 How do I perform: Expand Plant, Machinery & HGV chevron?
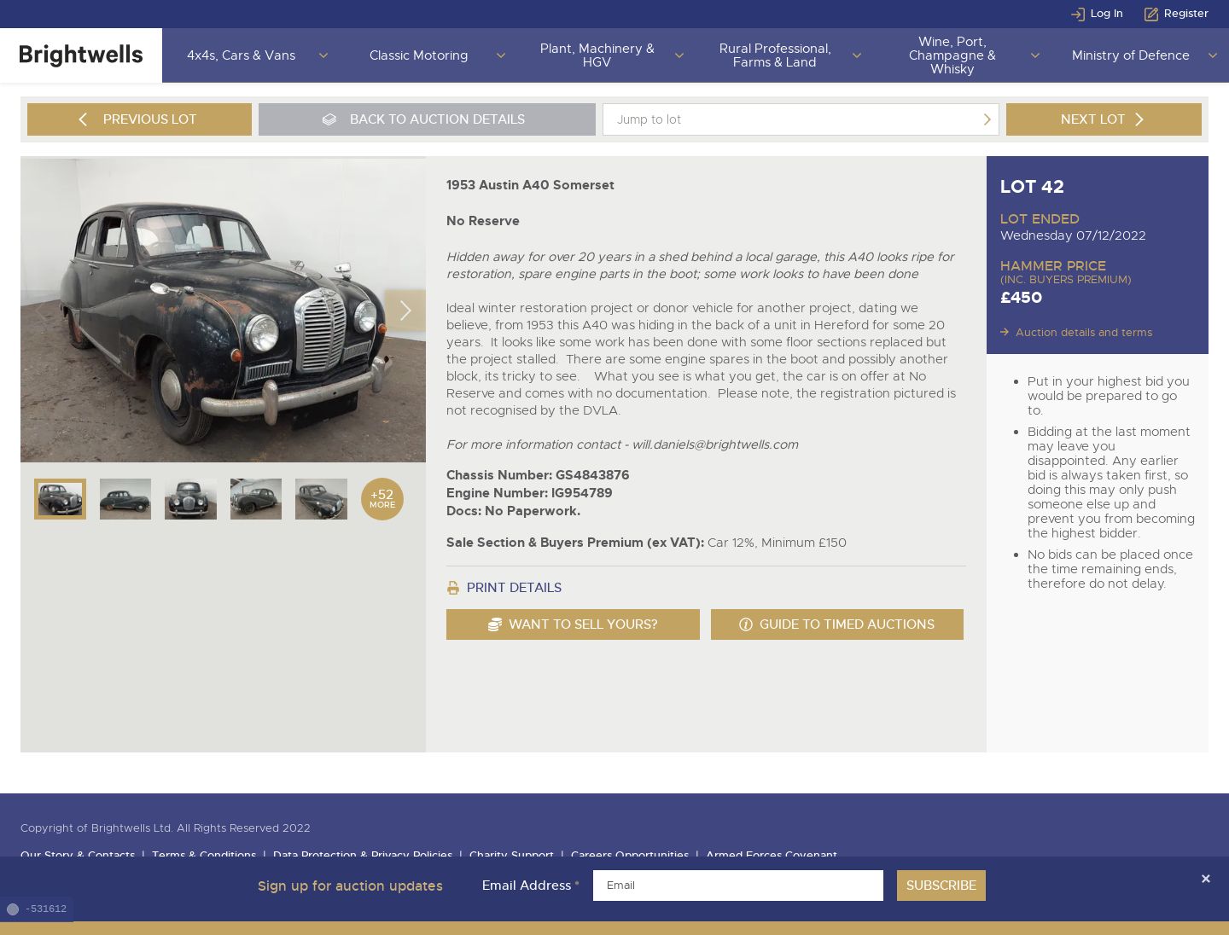(679, 55)
